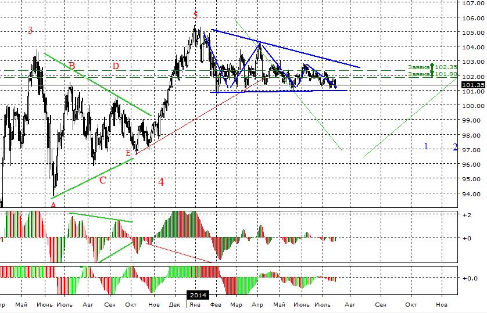
Task: Select the Заявка 102.35 order label
Action: [x=432, y=67]
